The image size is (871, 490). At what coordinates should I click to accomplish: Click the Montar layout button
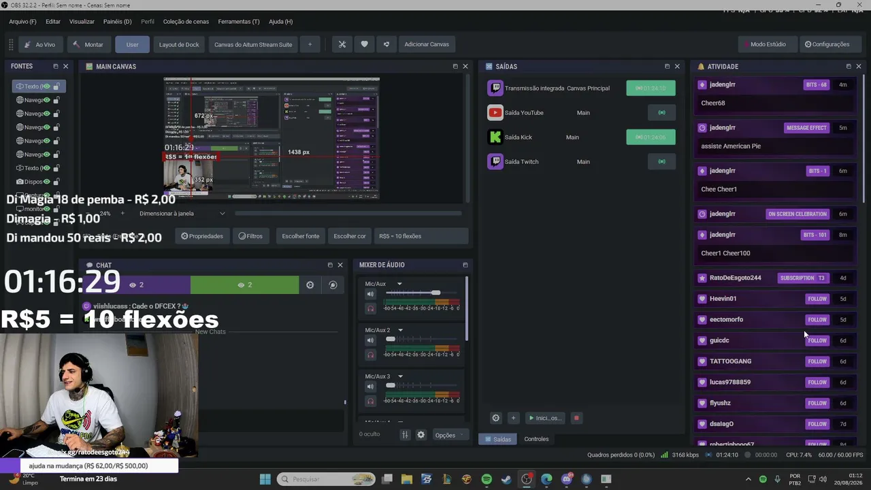click(x=88, y=44)
